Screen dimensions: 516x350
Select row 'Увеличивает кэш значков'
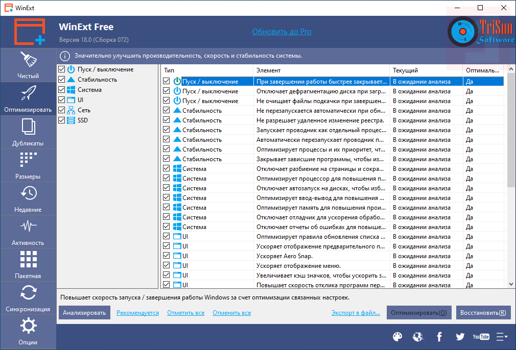click(x=333, y=275)
